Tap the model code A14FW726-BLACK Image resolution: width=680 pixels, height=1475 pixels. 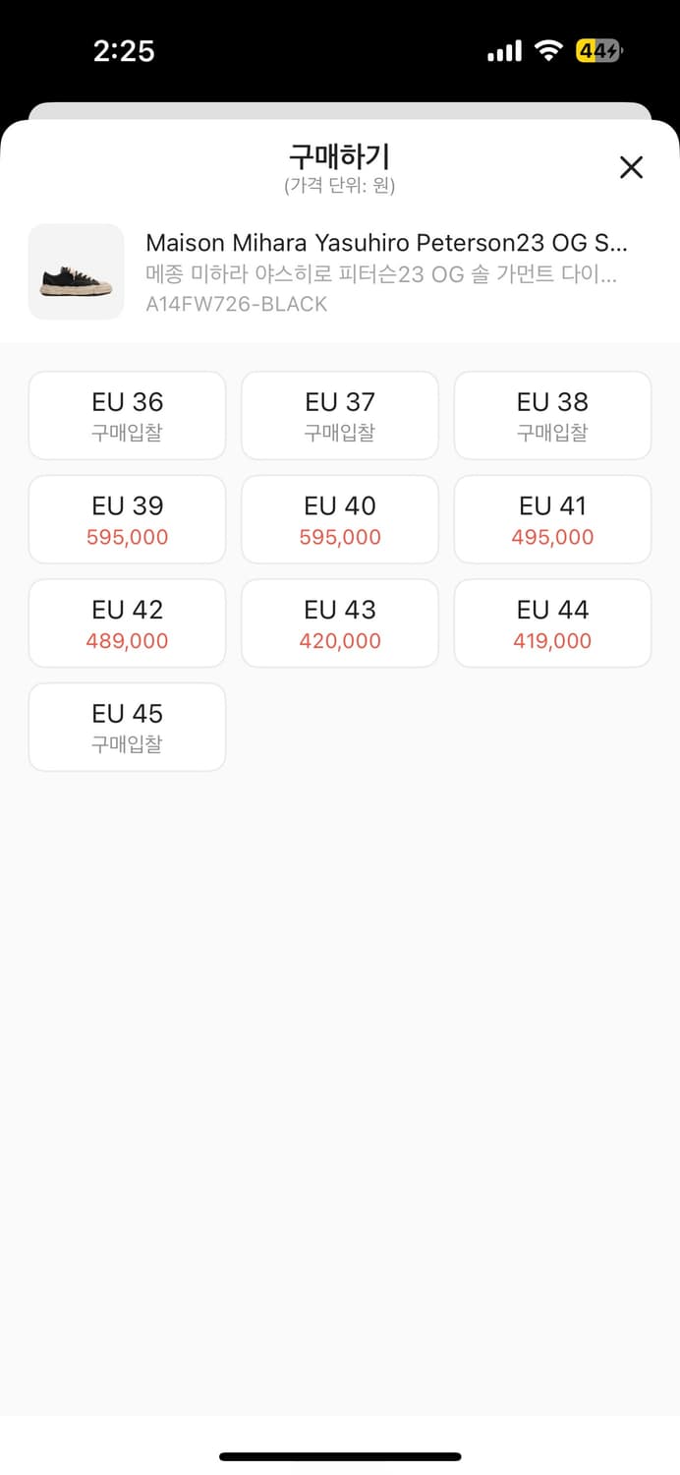point(237,304)
